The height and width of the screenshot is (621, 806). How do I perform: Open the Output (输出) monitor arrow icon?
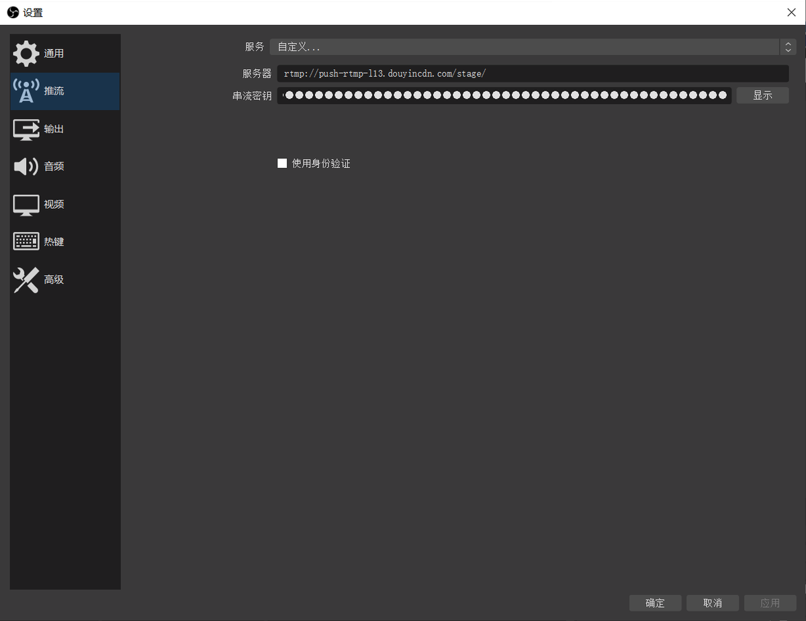(26, 129)
